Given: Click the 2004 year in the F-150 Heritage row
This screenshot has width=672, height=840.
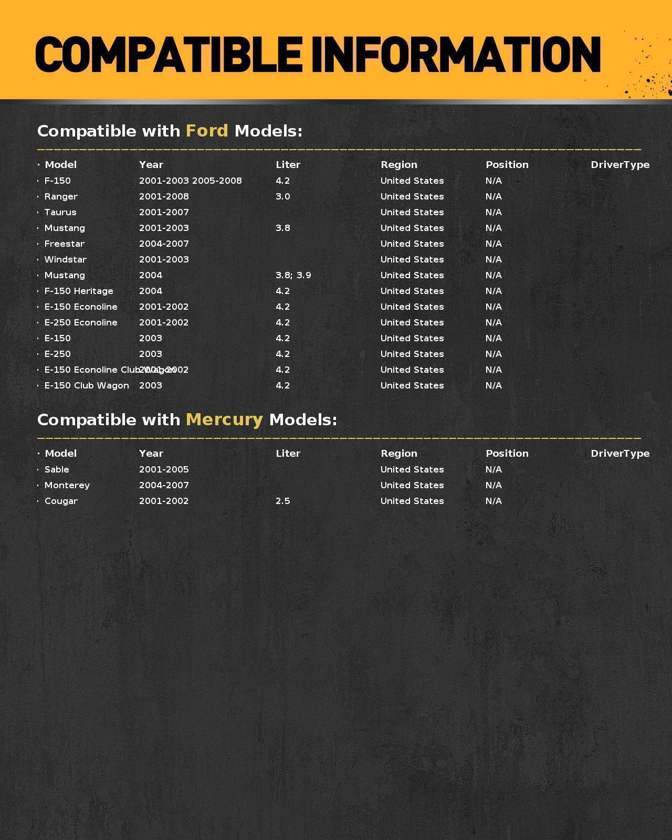Looking at the screenshot, I should [x=151, y=291].
